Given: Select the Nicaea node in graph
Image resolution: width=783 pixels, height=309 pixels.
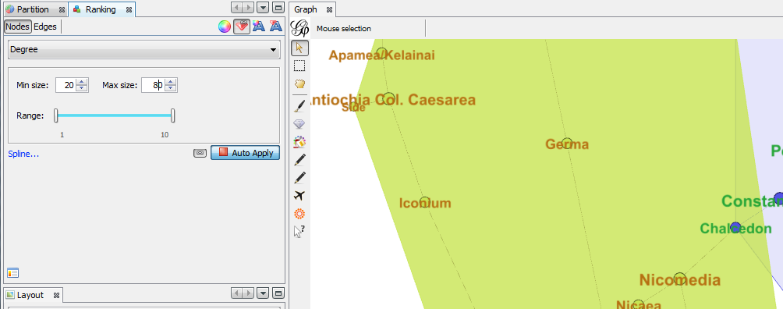Looking at the screenshot, I should [x=638, y=304].
